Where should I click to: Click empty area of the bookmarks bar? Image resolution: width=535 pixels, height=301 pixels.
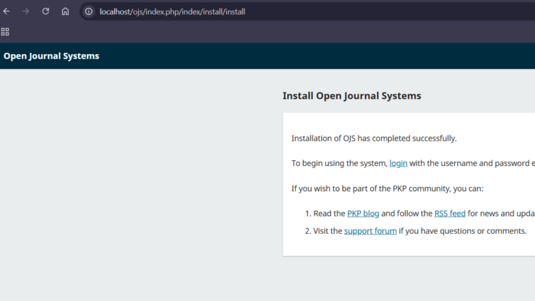pos(267,32)
